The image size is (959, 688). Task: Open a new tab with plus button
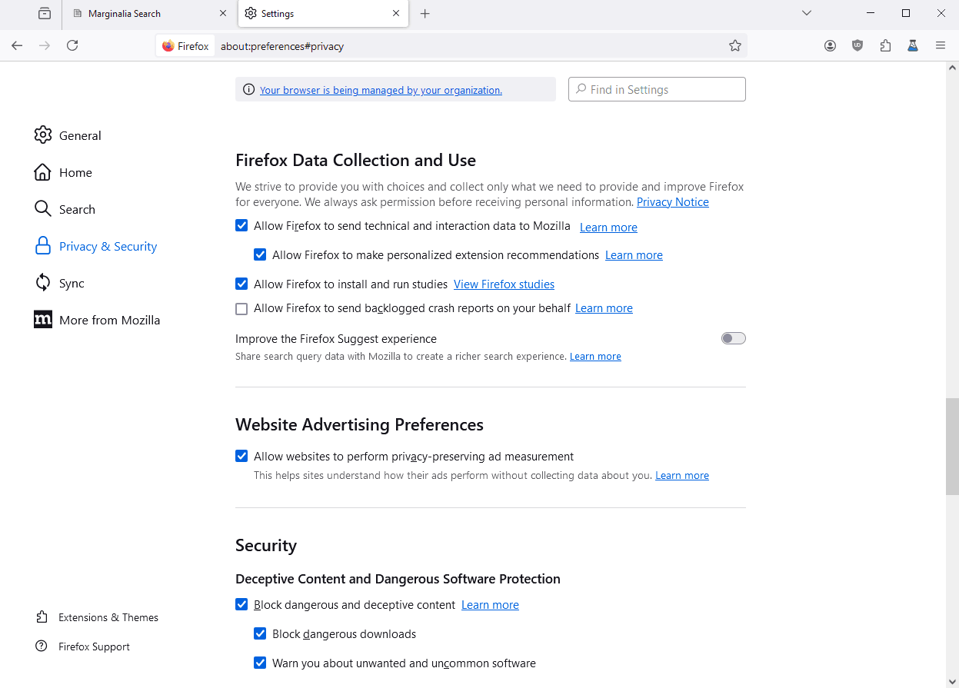(x=425, y=14)
